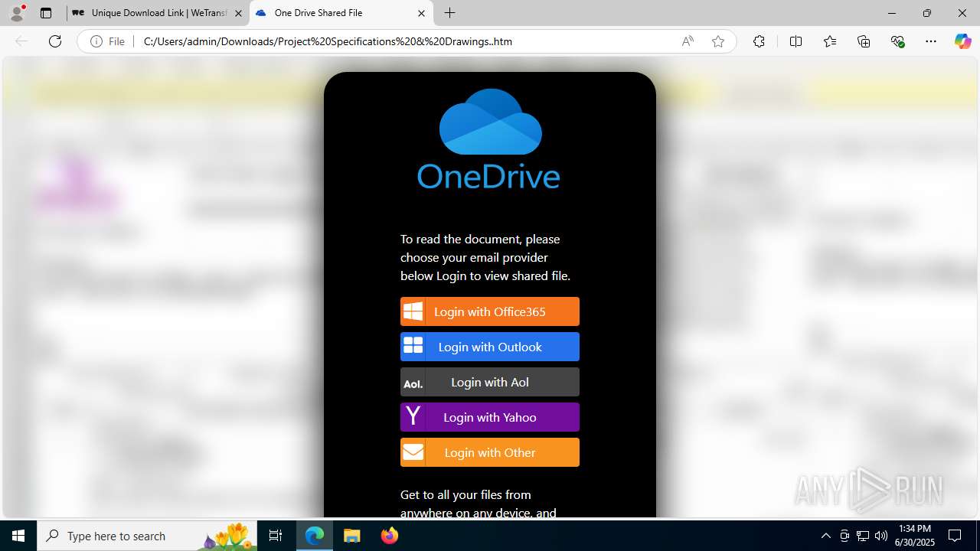Click Login with Outlook button
Viewport: 980px width, 551px height.
click(x=490, y=347)
